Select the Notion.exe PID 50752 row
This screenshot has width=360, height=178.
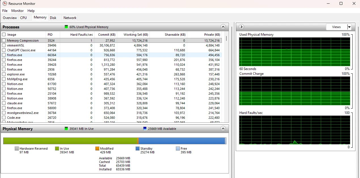tap(111, 89)
